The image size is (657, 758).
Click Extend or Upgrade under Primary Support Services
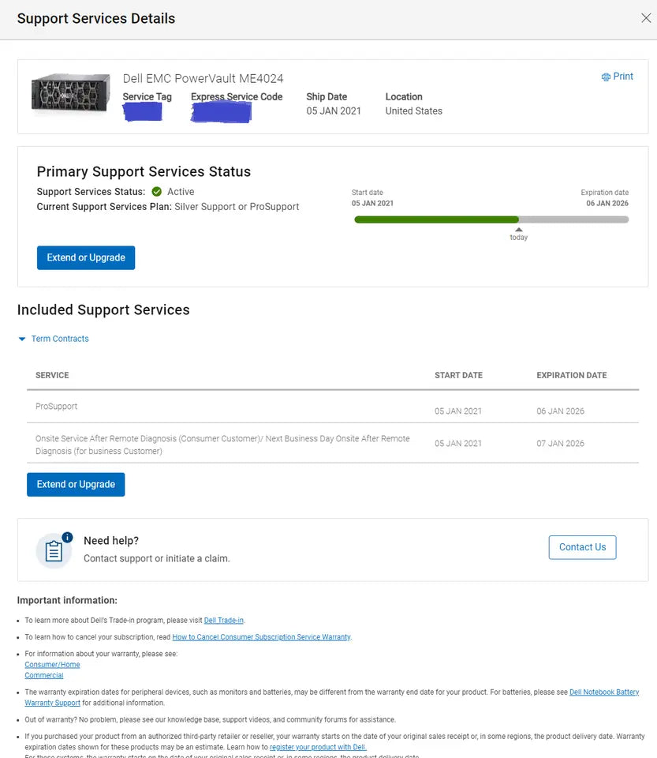pos(85,257)
